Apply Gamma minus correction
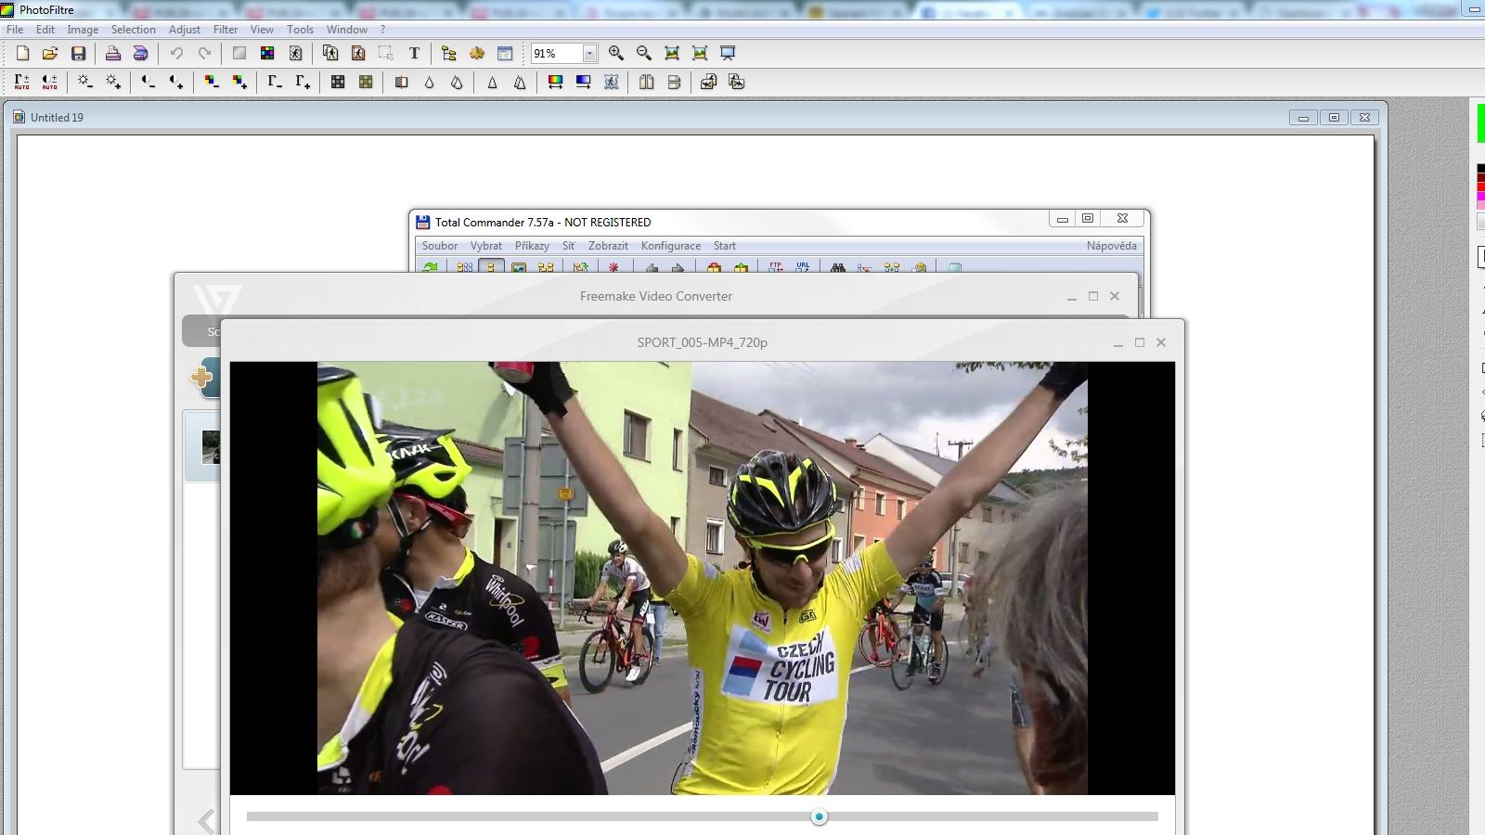Image resolution: width=1485 pixels, height=835 pixels. (275, 83)
